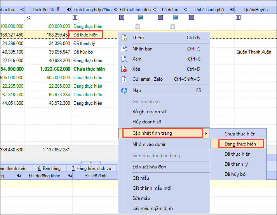This screenshot has height=215, width=277.
Task: Open the 7. Hàng hóa, dịch vụ tab
Action: (91, 168)
